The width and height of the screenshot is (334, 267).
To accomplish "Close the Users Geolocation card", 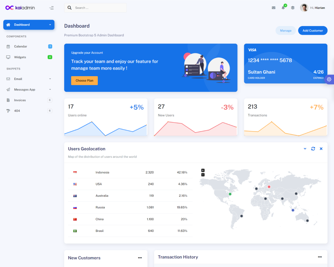I will 321,149.
